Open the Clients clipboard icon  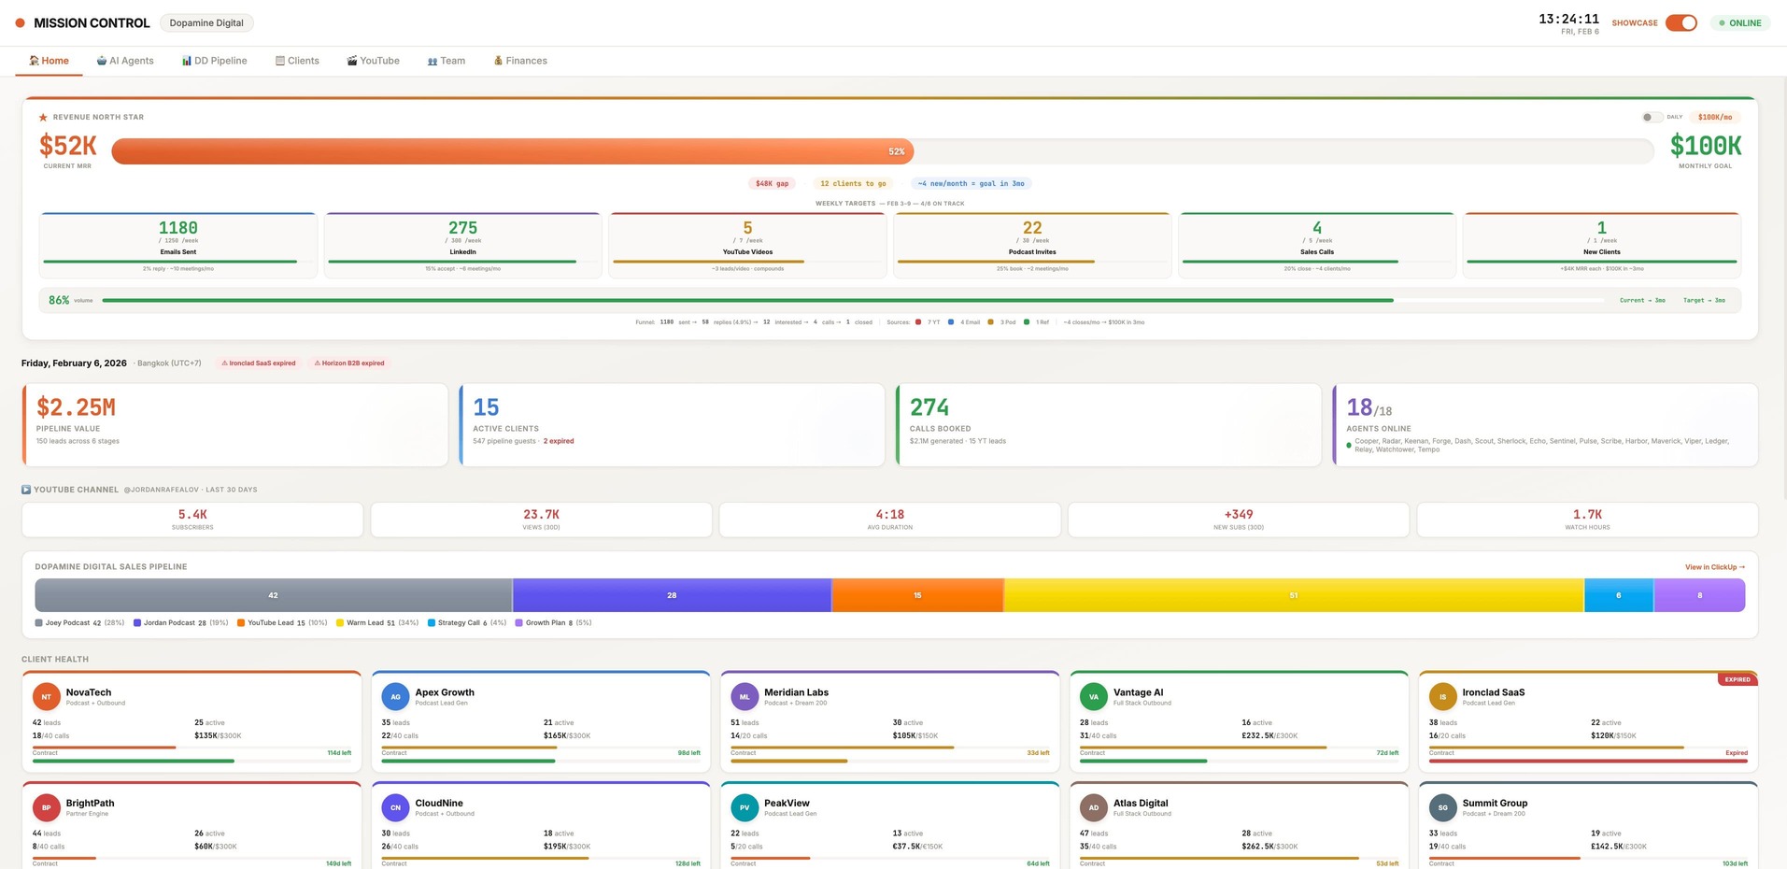[x=279, y=60]
